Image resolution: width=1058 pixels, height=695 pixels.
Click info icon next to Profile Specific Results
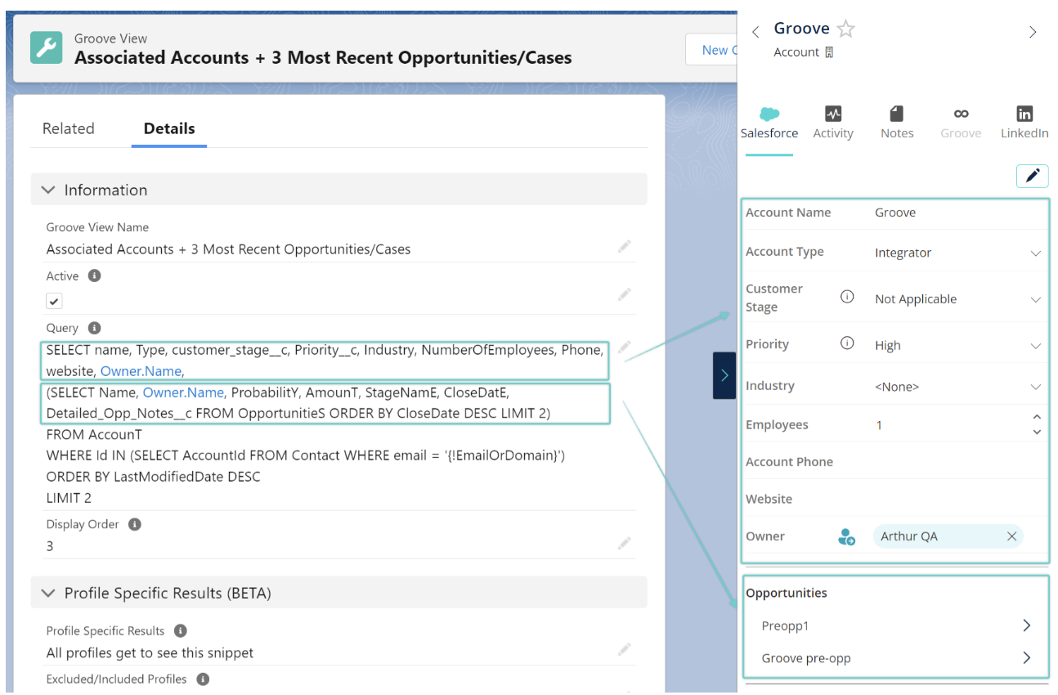click(181, 630)
